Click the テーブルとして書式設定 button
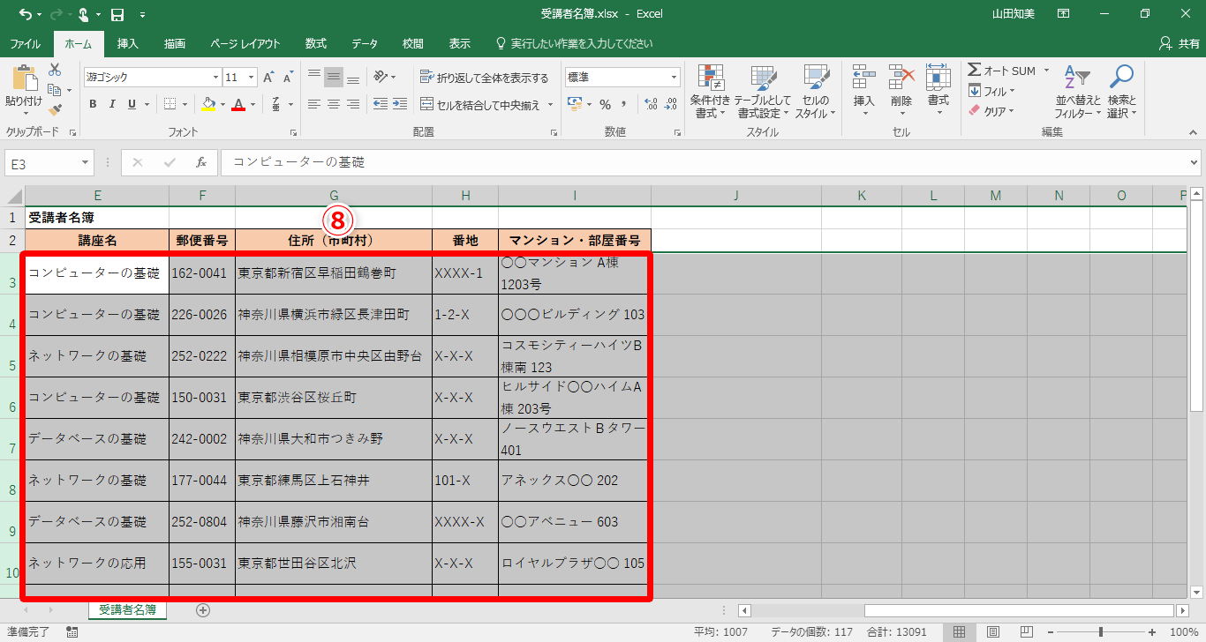This screenshot has height=642, width=1206. click(x=763, y=91)
